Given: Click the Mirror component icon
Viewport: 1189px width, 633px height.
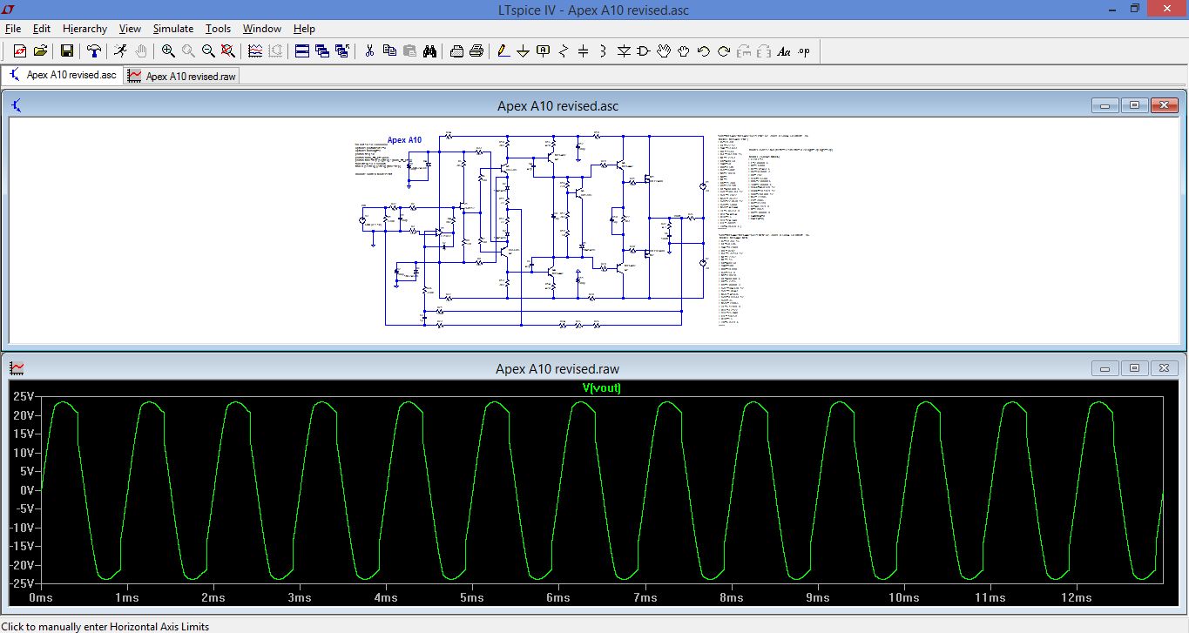Looking at the screenshot, I should point(764,51).
